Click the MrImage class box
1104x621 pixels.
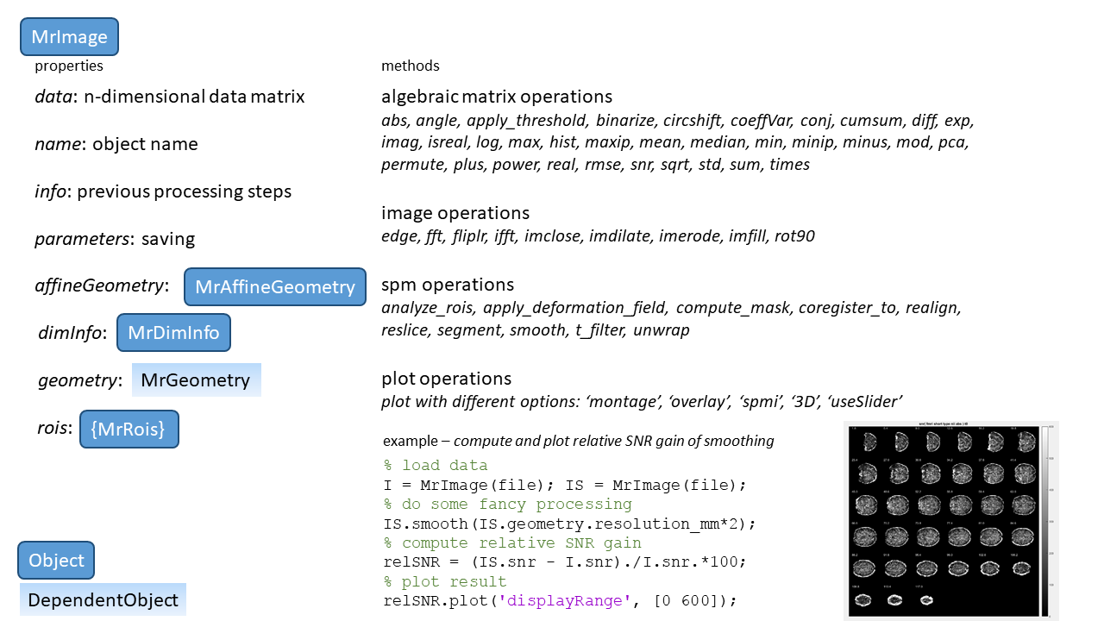69,37
